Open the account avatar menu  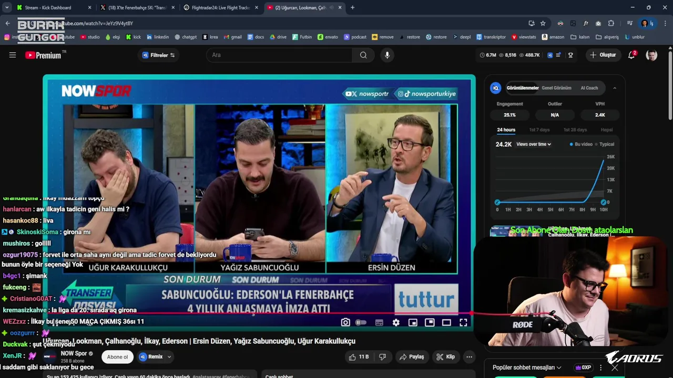651,55
